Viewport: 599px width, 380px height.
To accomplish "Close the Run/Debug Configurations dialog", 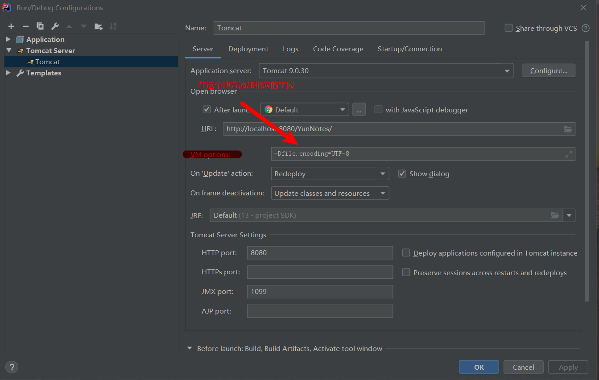I will click(x=583, y=8).
